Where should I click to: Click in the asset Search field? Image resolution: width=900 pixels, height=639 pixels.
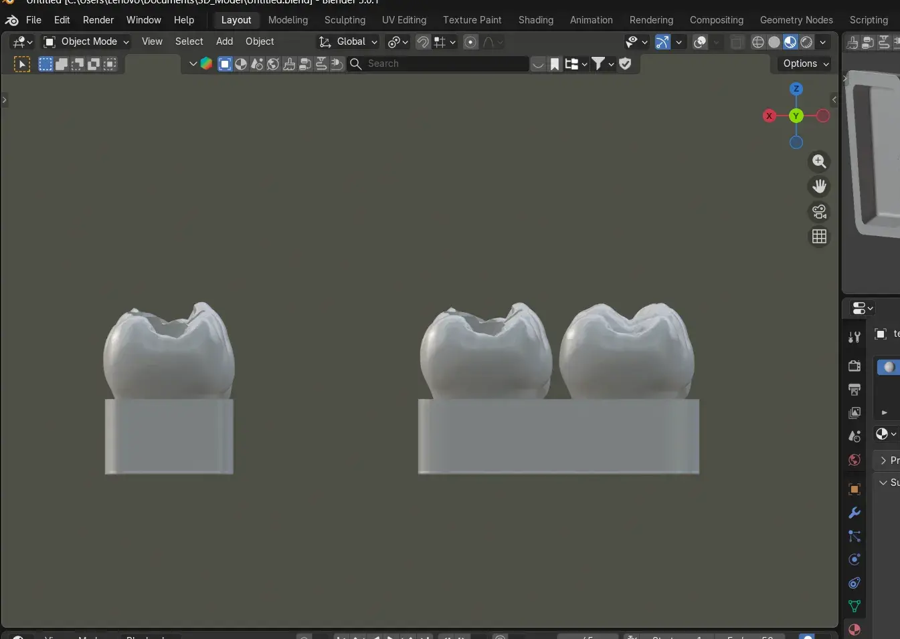(438, 63)
